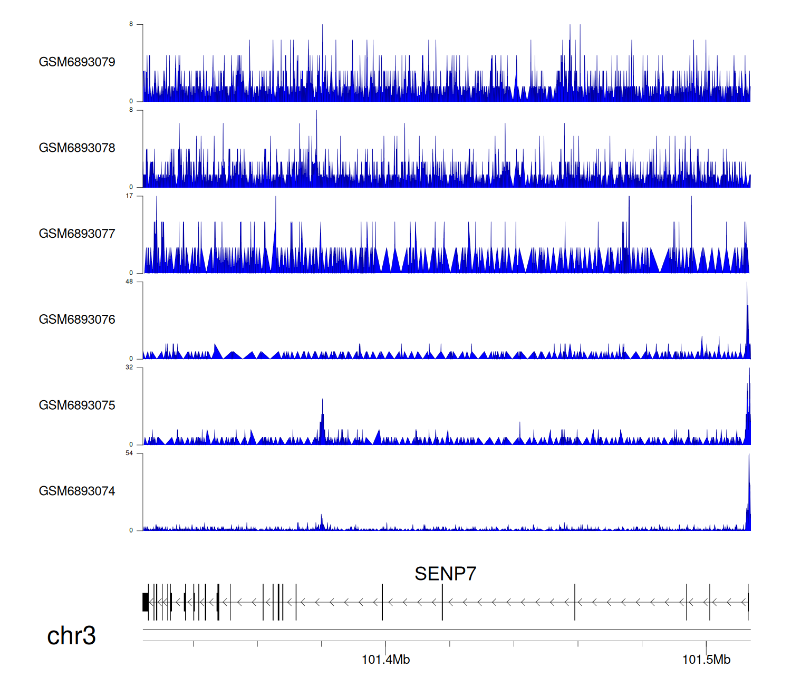This screenshot has width=791, height=696.
Task: Click the thick leftmost SENP7 exon block
Action: pyautogui.click(x=146, y=602)
